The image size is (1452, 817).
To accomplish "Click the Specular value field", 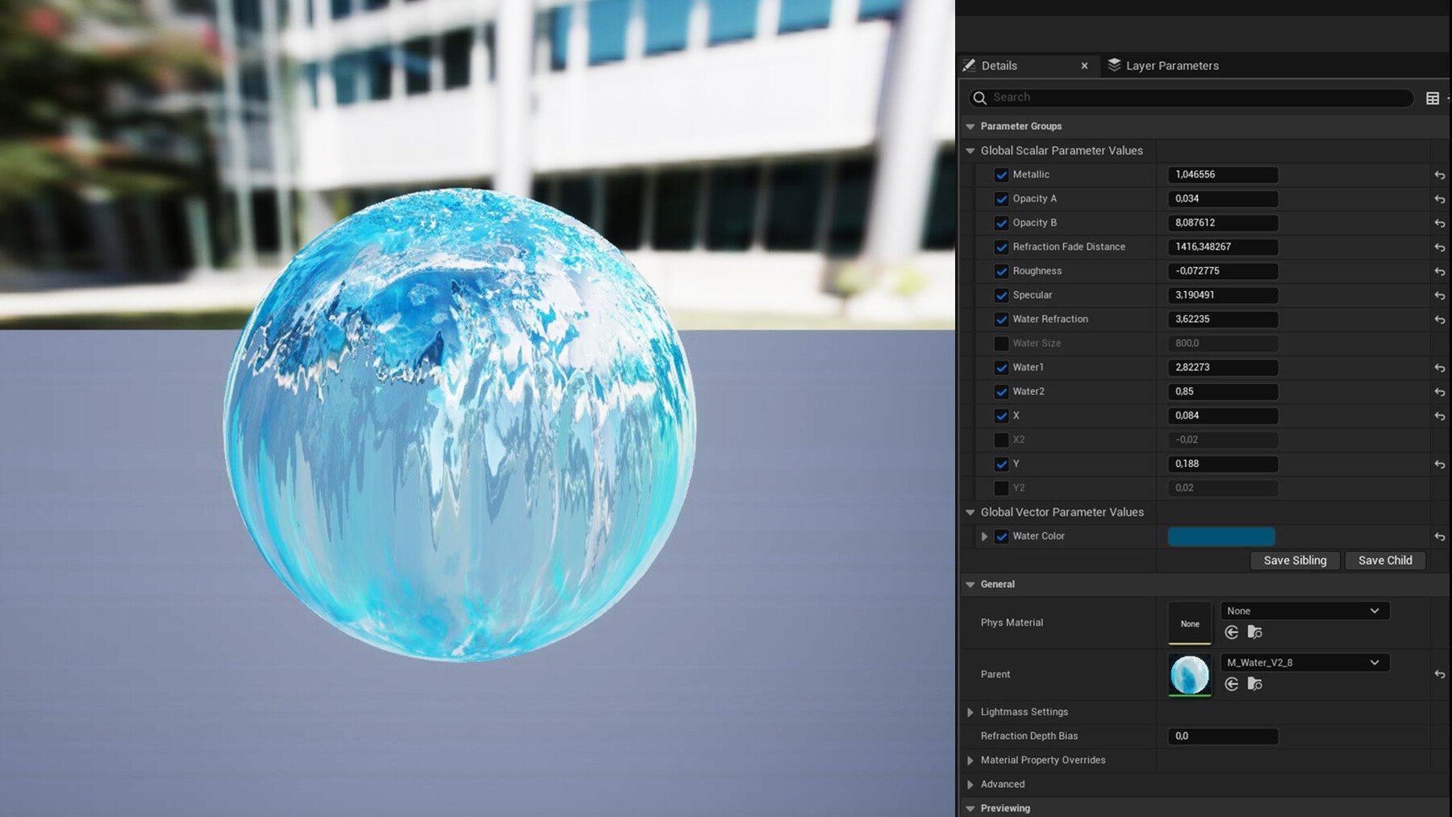I will point(1223,295).
